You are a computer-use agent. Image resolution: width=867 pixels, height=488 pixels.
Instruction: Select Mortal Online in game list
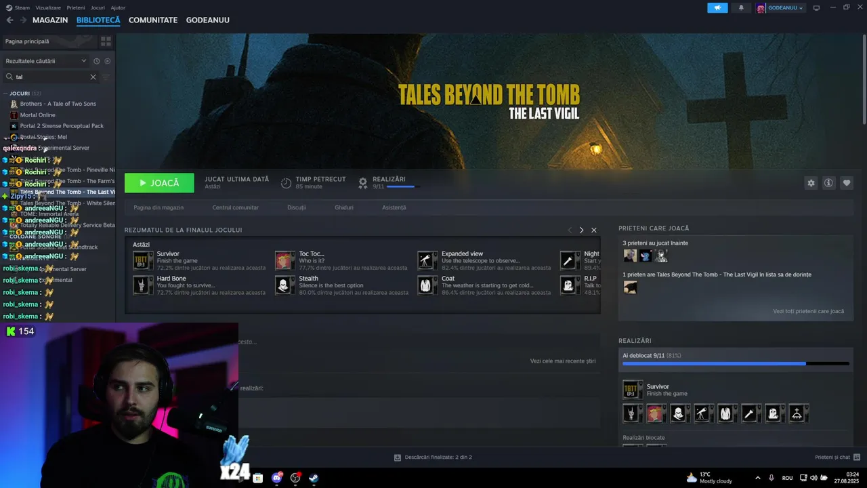coord(37,115)
